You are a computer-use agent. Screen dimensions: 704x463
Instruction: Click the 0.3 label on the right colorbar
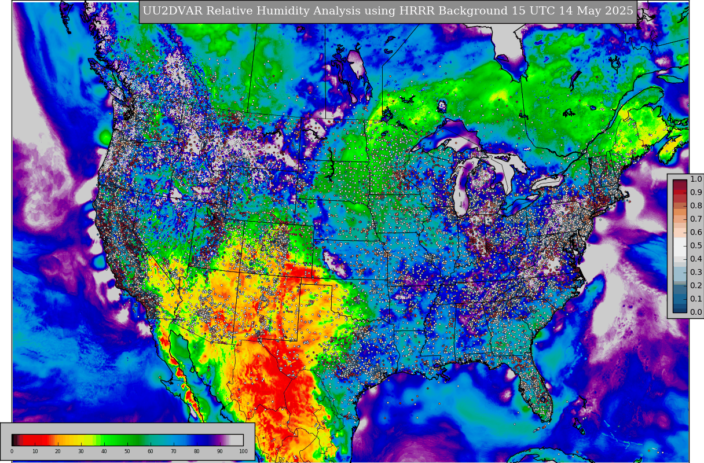click(696, 272)
